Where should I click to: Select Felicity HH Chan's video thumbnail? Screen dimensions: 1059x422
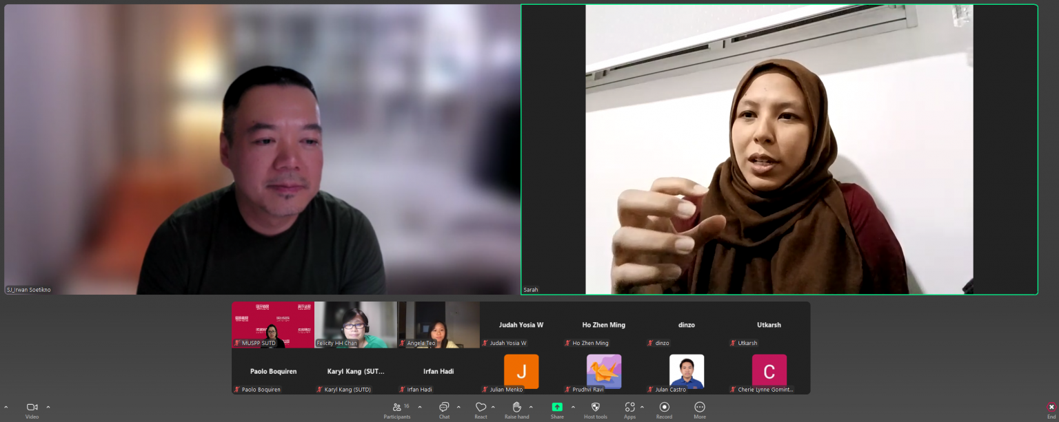(x=356, y=324)
